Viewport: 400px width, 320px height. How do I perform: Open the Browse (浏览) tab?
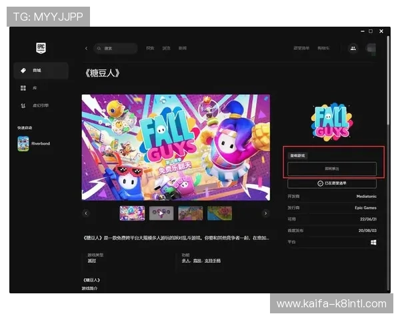(166, 48)
